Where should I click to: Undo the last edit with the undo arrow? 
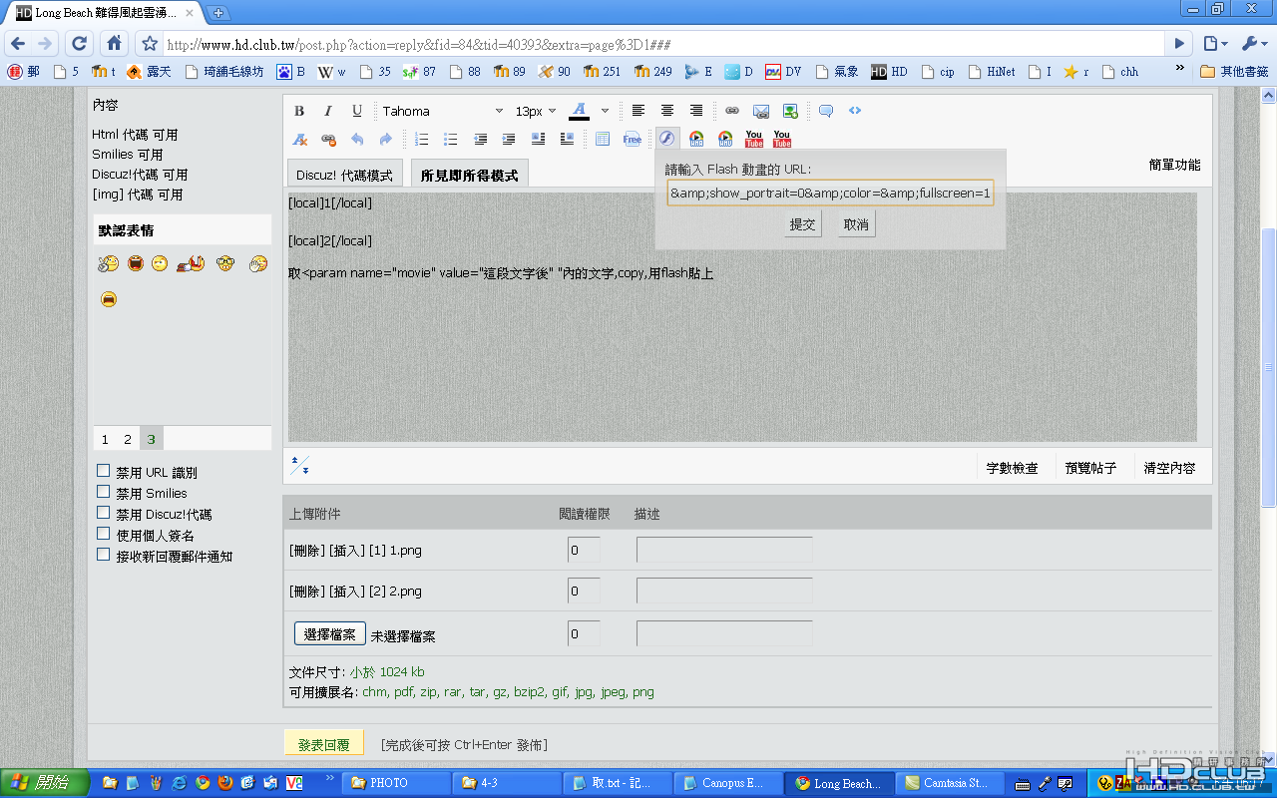click(x=357, y=139)
